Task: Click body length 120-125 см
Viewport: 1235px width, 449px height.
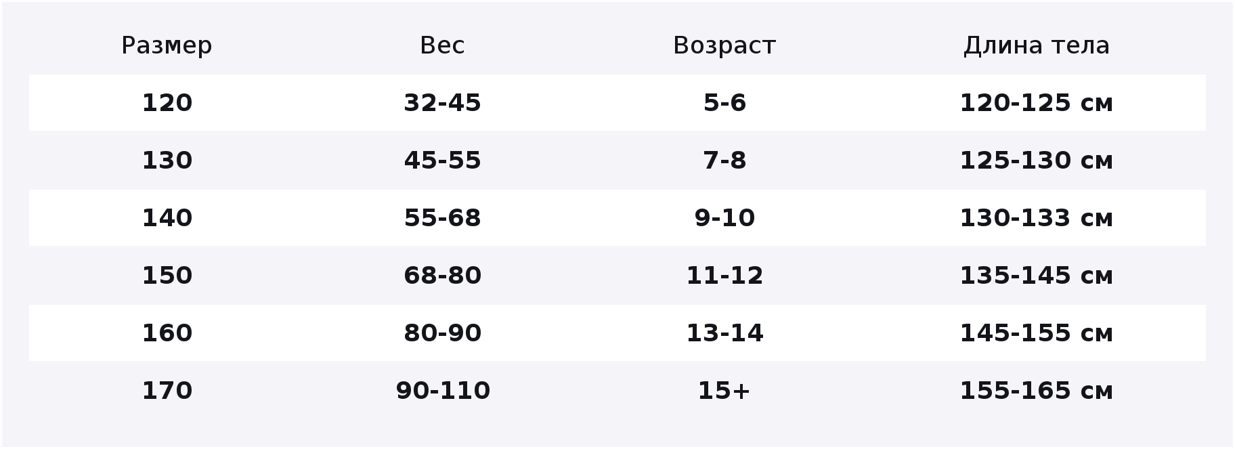Action: point(1037,103)
